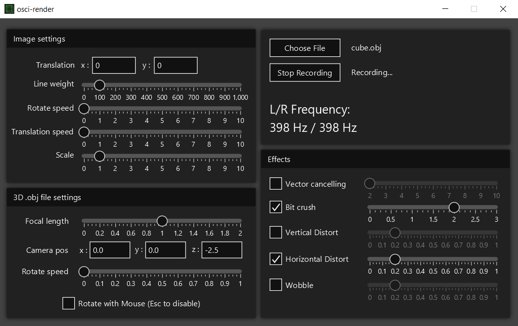Click the Scale slider thumb
This screenshot has height=326, width=518.
(99, 156)
